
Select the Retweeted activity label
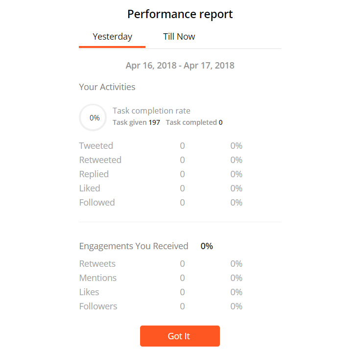click(x=100, y=160)
